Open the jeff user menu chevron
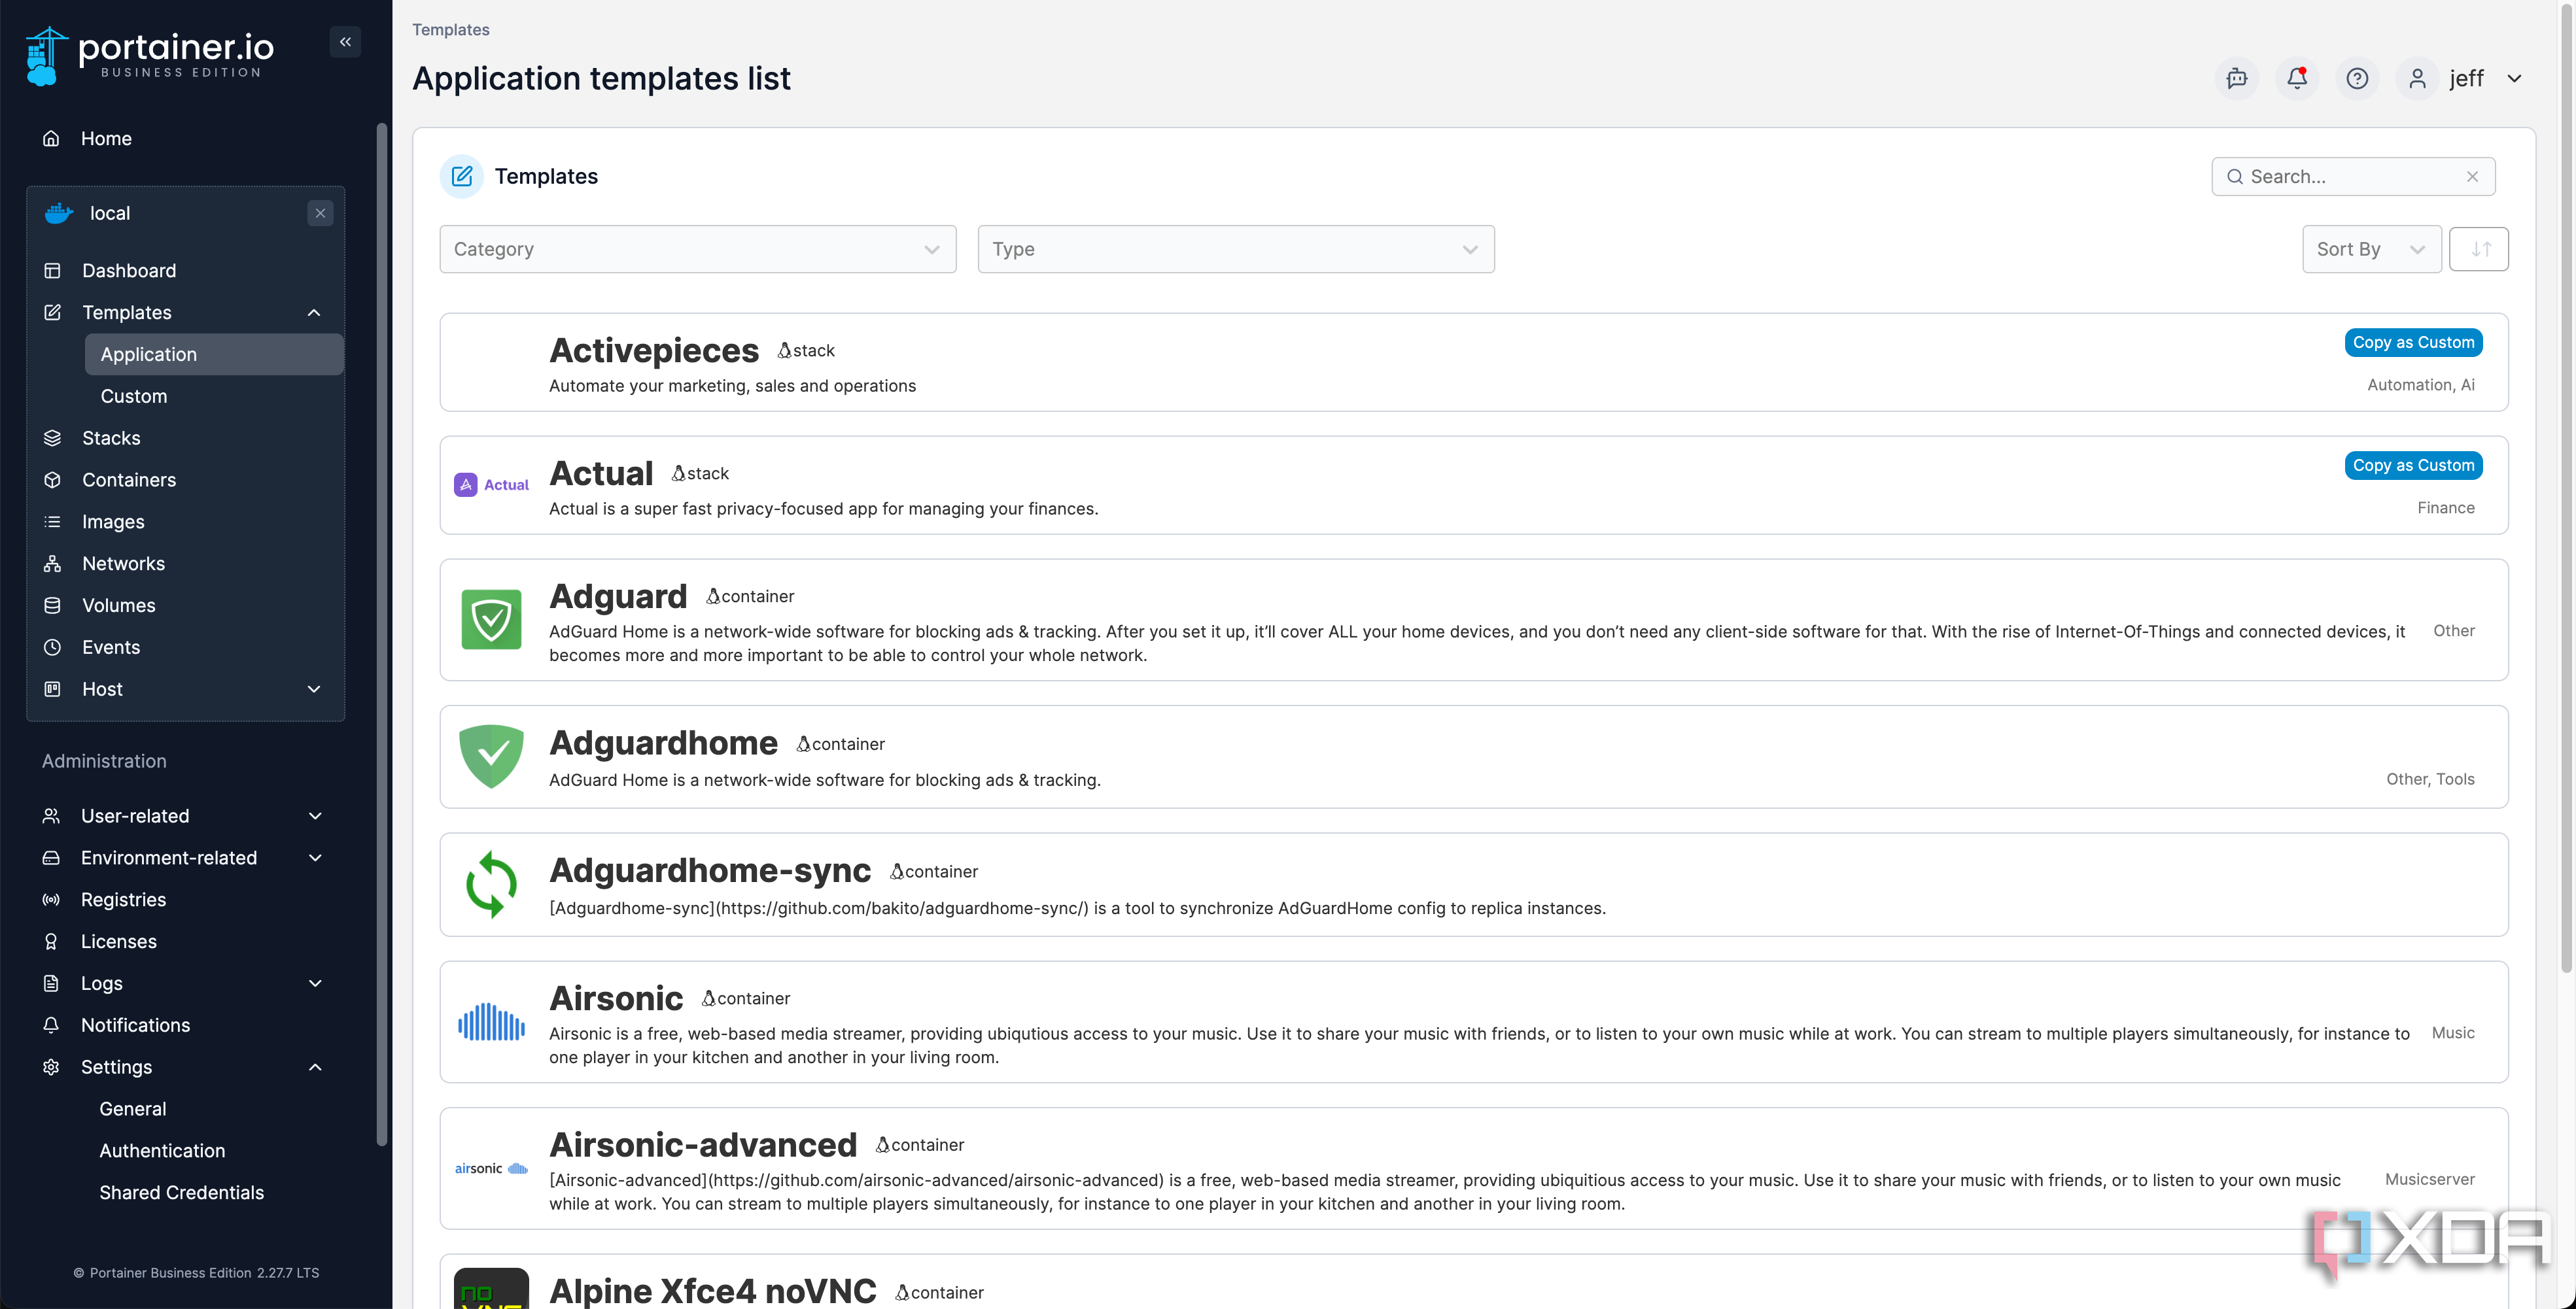Viewport: 2576px width, 1309px height. tap(2514, 78)
